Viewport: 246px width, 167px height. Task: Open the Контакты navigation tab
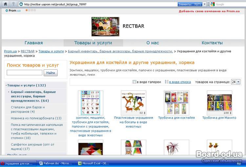click(212, 43)
